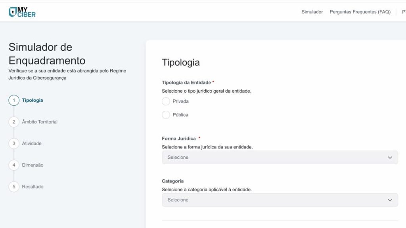Viewport: 406px width, 228px height.
Task: Select the Privada radio option
Action: pyautogui.click(x=166, y=101)
